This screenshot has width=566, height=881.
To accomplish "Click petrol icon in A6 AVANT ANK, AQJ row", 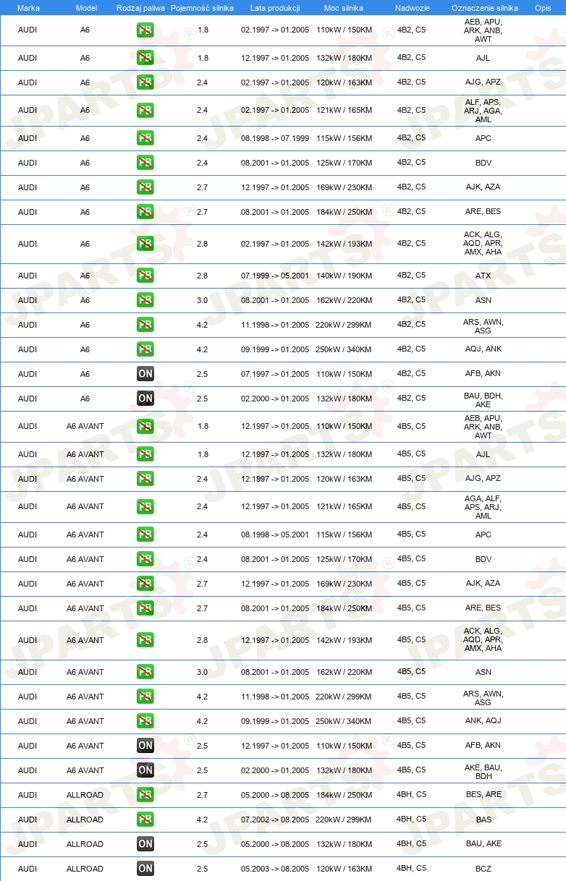I will click(145, 721).
